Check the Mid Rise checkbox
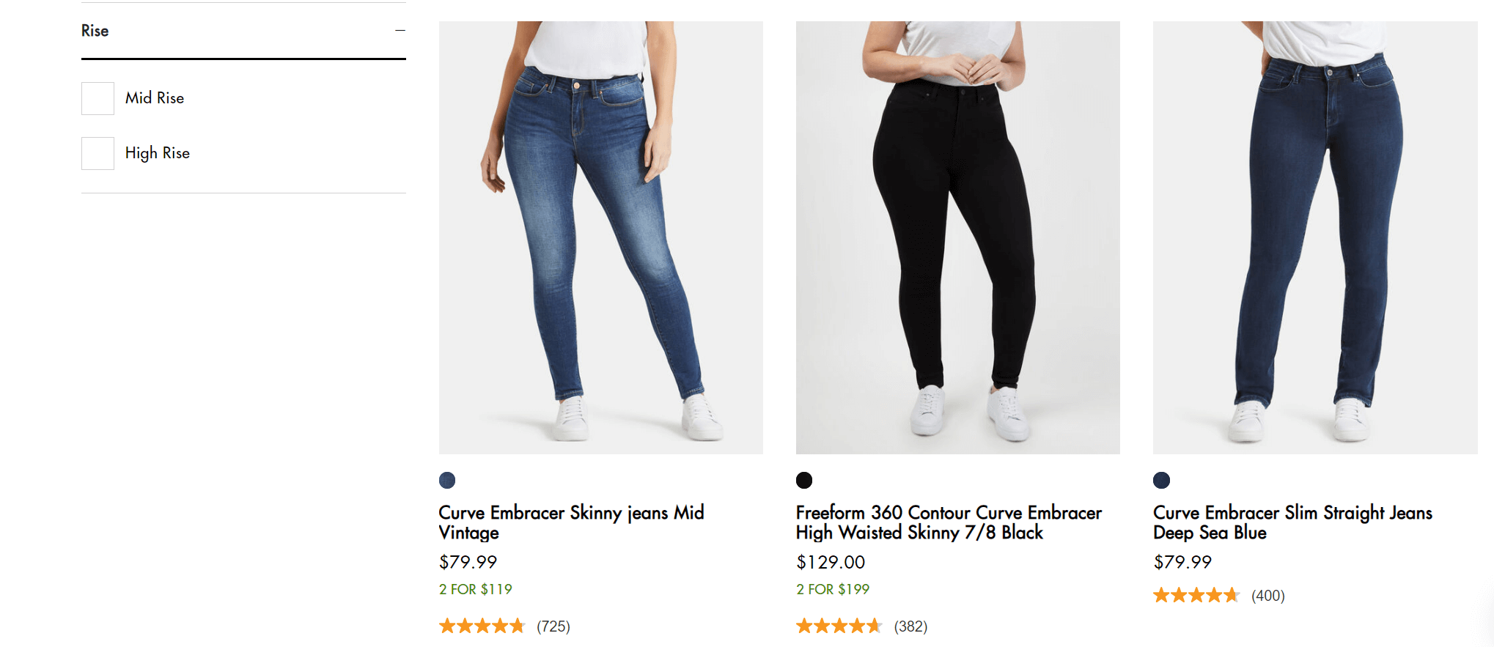Viewport: 1494px width, 647px height. tap(97, 98)
